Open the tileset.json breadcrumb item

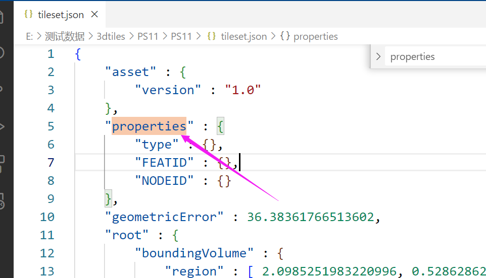(x=244, y=36)
